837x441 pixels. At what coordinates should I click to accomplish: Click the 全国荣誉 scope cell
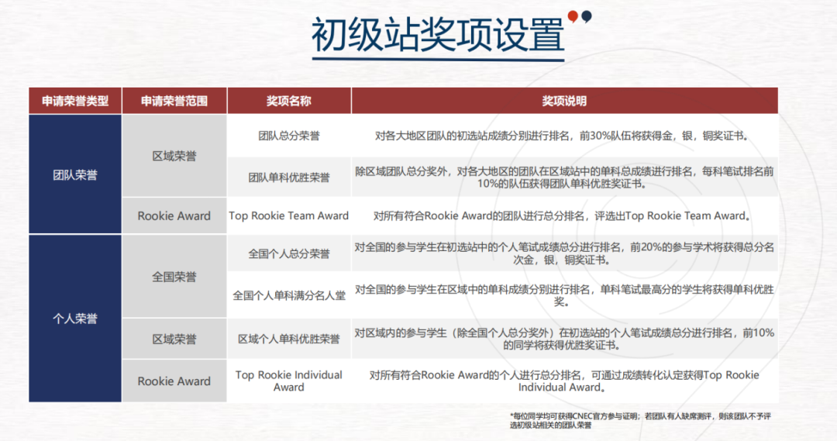174,277
